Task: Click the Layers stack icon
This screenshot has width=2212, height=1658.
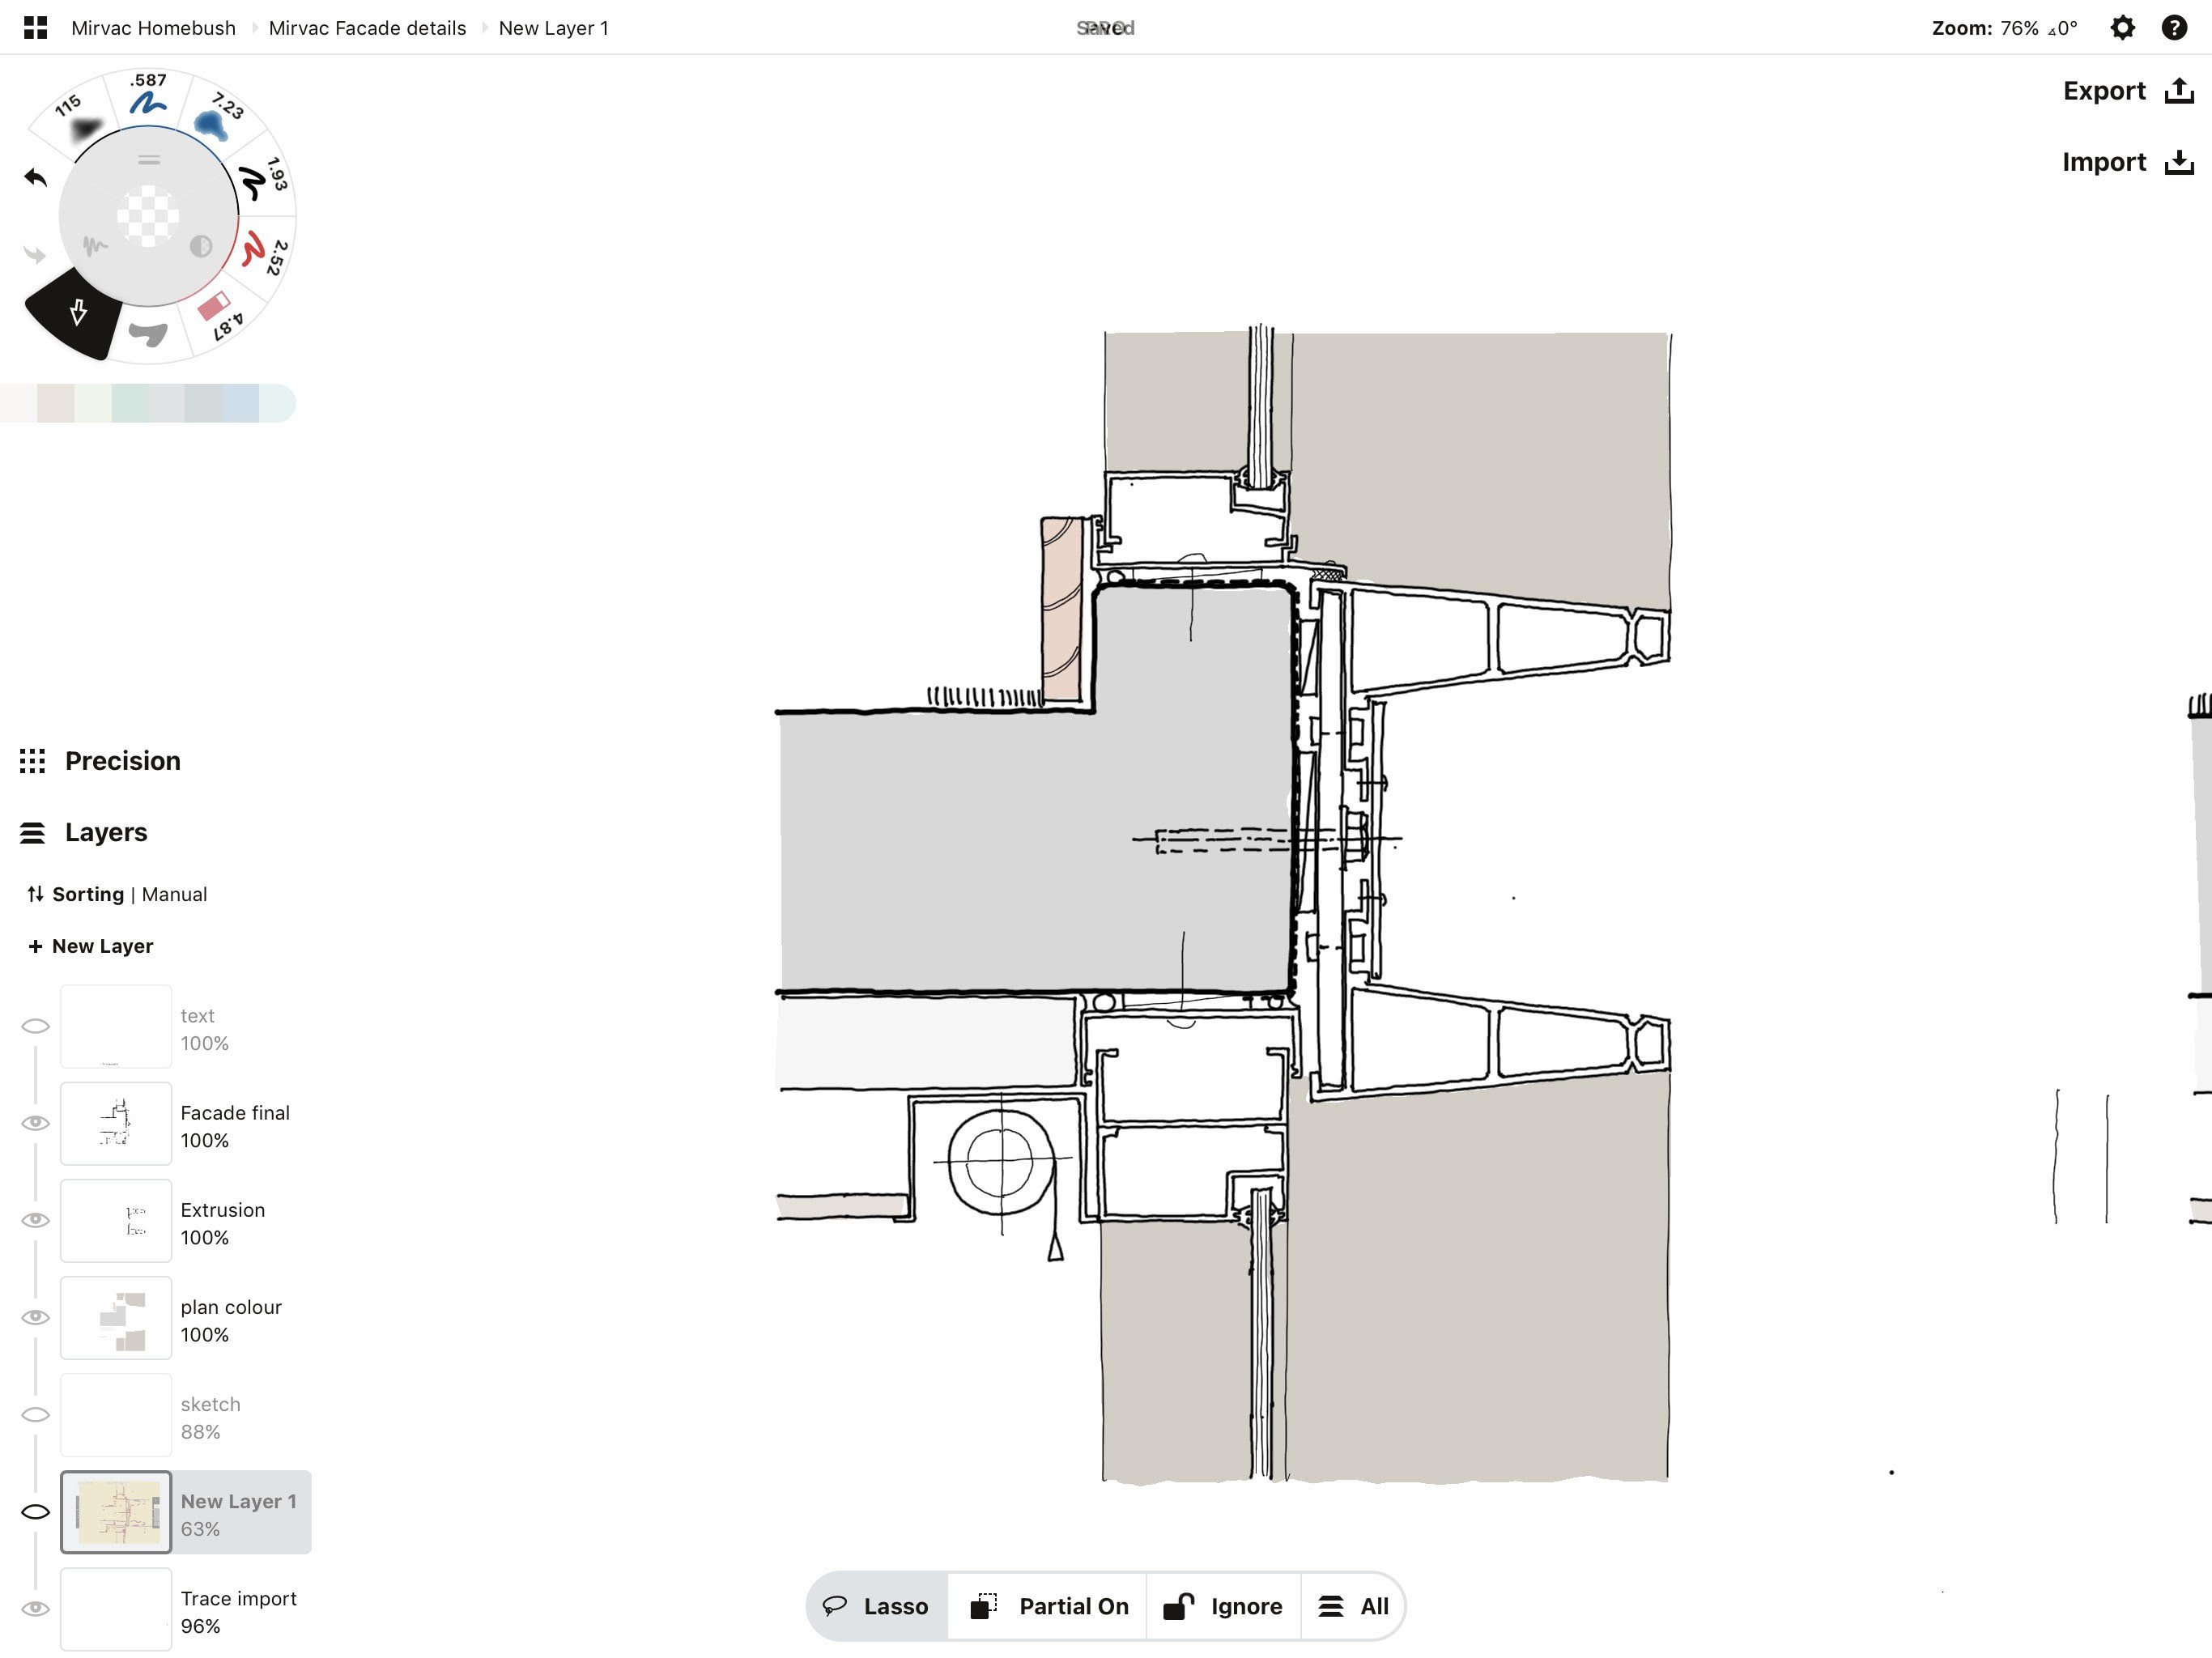Action: [x=32, y=832]
